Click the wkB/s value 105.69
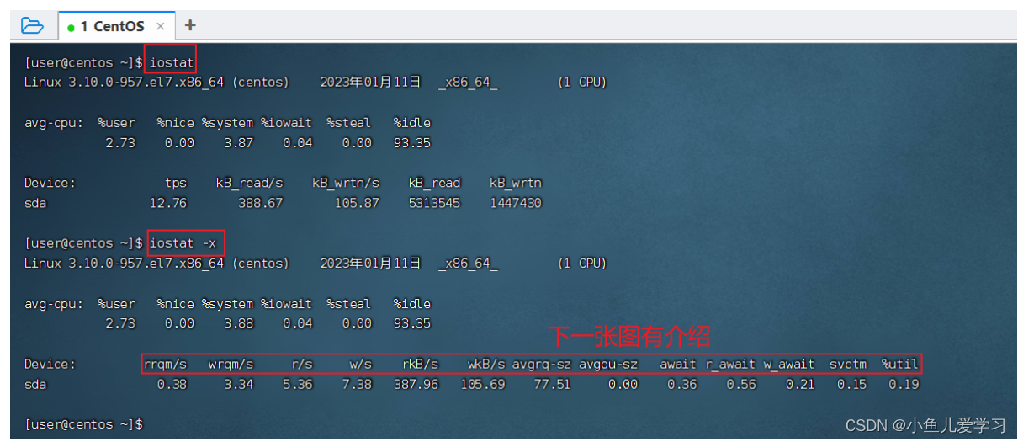This screenshot has height=442, width=1018. click(x=483, y=385)
